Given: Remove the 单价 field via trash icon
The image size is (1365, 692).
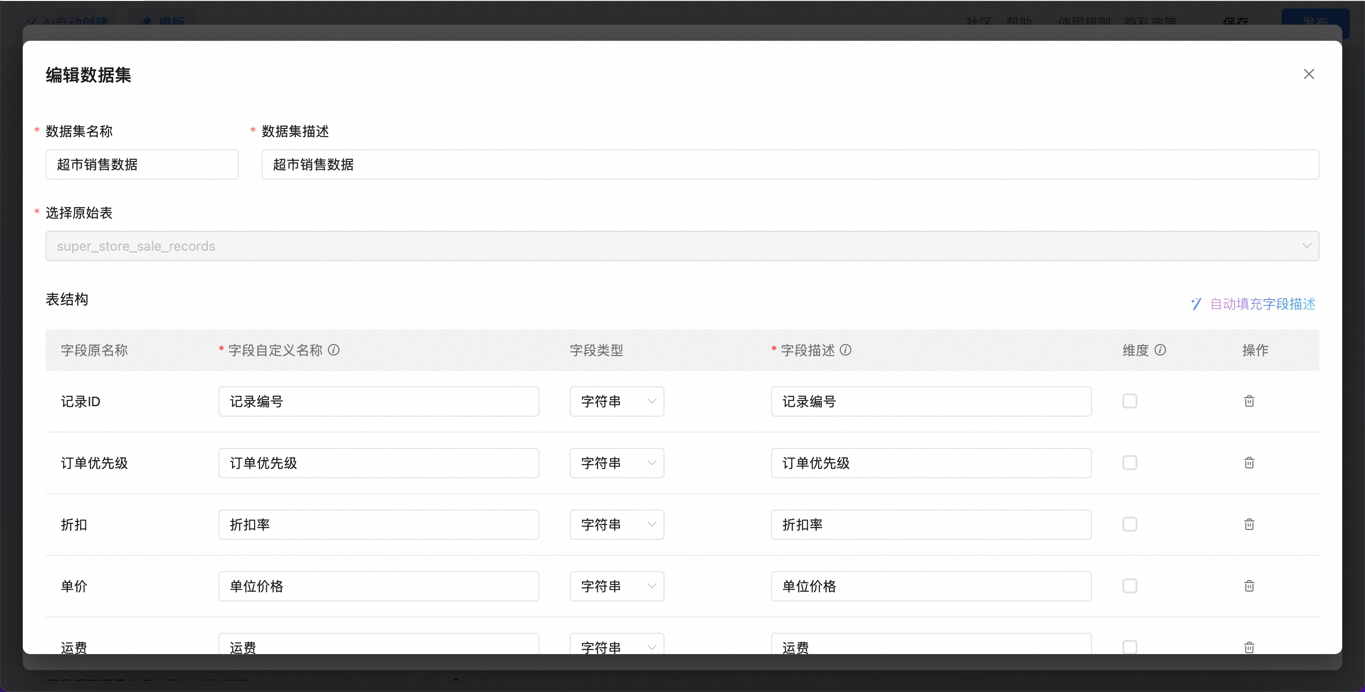Looking at the screenshot, I should (1249, 586).
